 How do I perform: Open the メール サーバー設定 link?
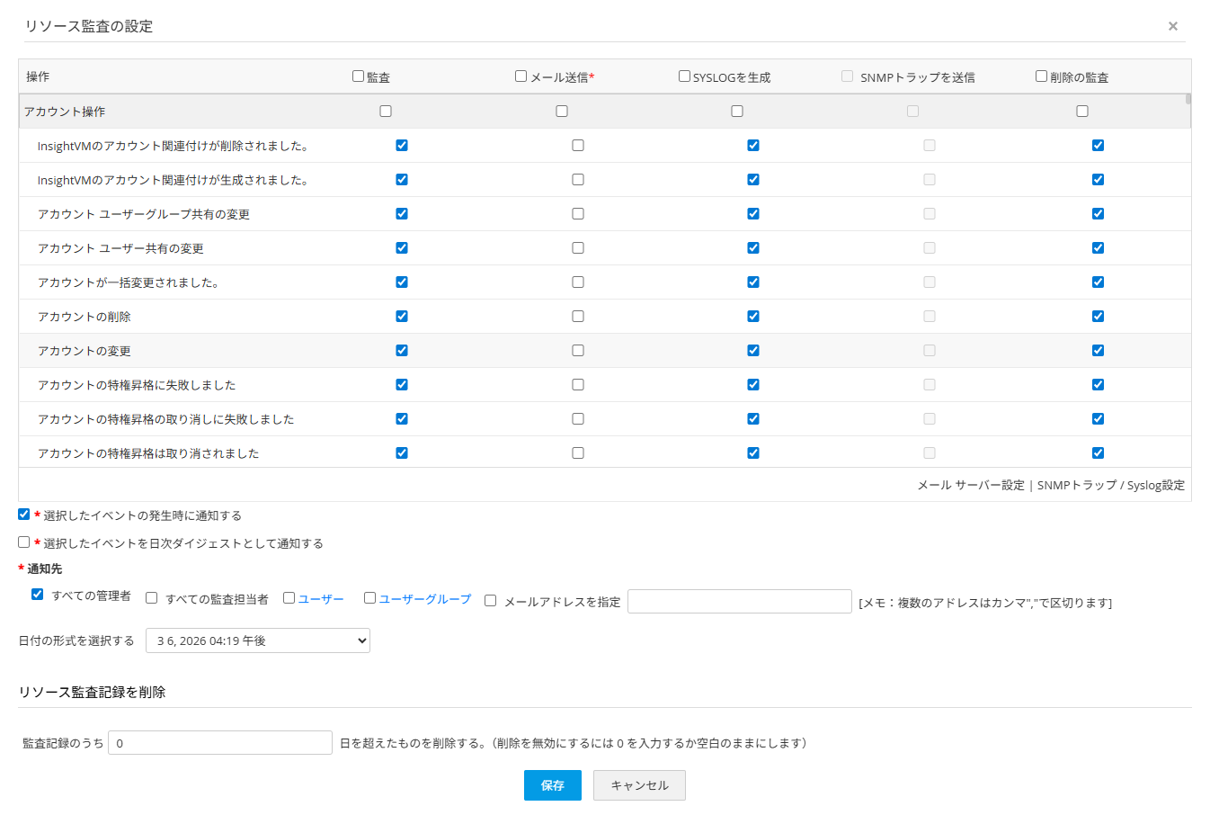[x=970, y=485]
